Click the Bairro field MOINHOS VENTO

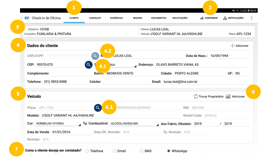pyautogui.click(x=132, y=73)
